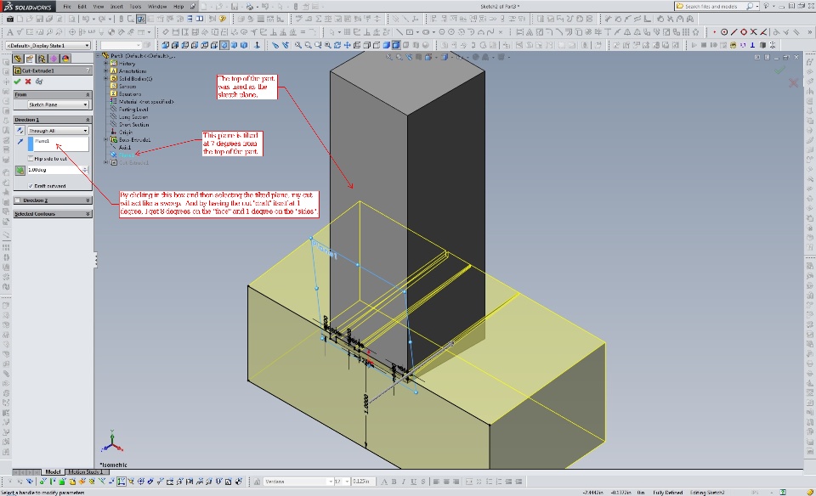
Task: Enable the Flip side to cut checkbox
Action: pyautogui.click(x=31, y=159)
